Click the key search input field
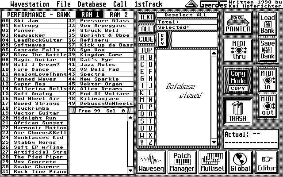This screenshot has width=283, height=177. (195, 40)
